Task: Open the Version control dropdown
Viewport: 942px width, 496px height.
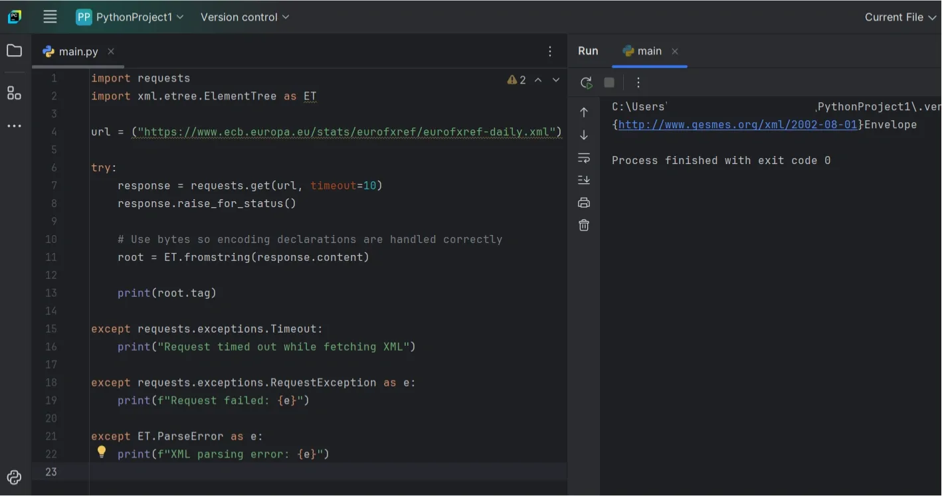Action: point(244,17)
